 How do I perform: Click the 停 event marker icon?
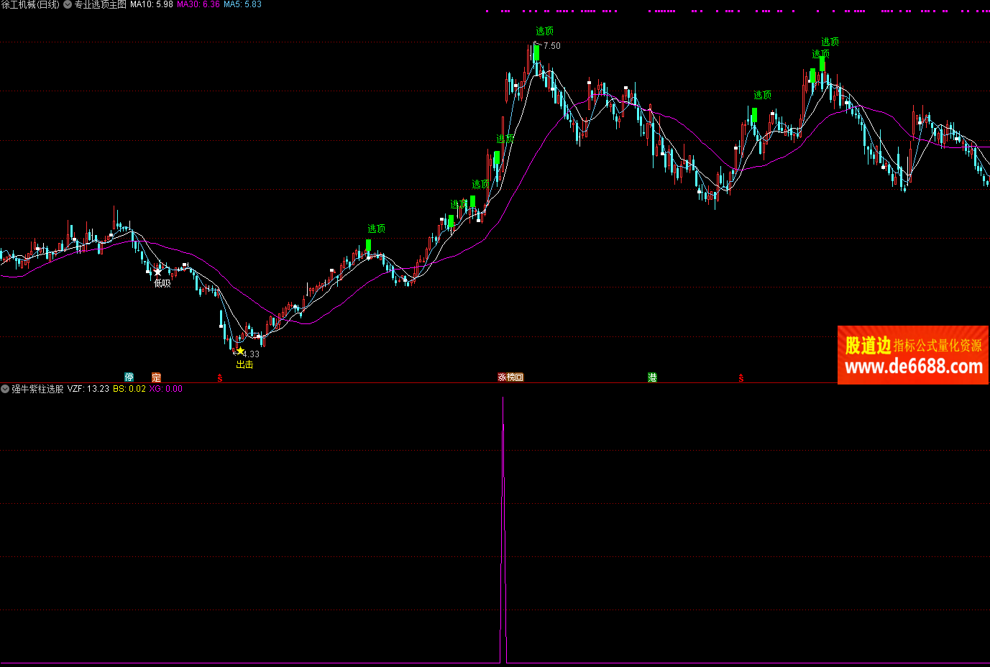click(x=129, y=377)
